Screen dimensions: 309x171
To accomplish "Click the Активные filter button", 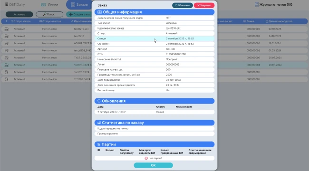I will click(x=19, y=14).
